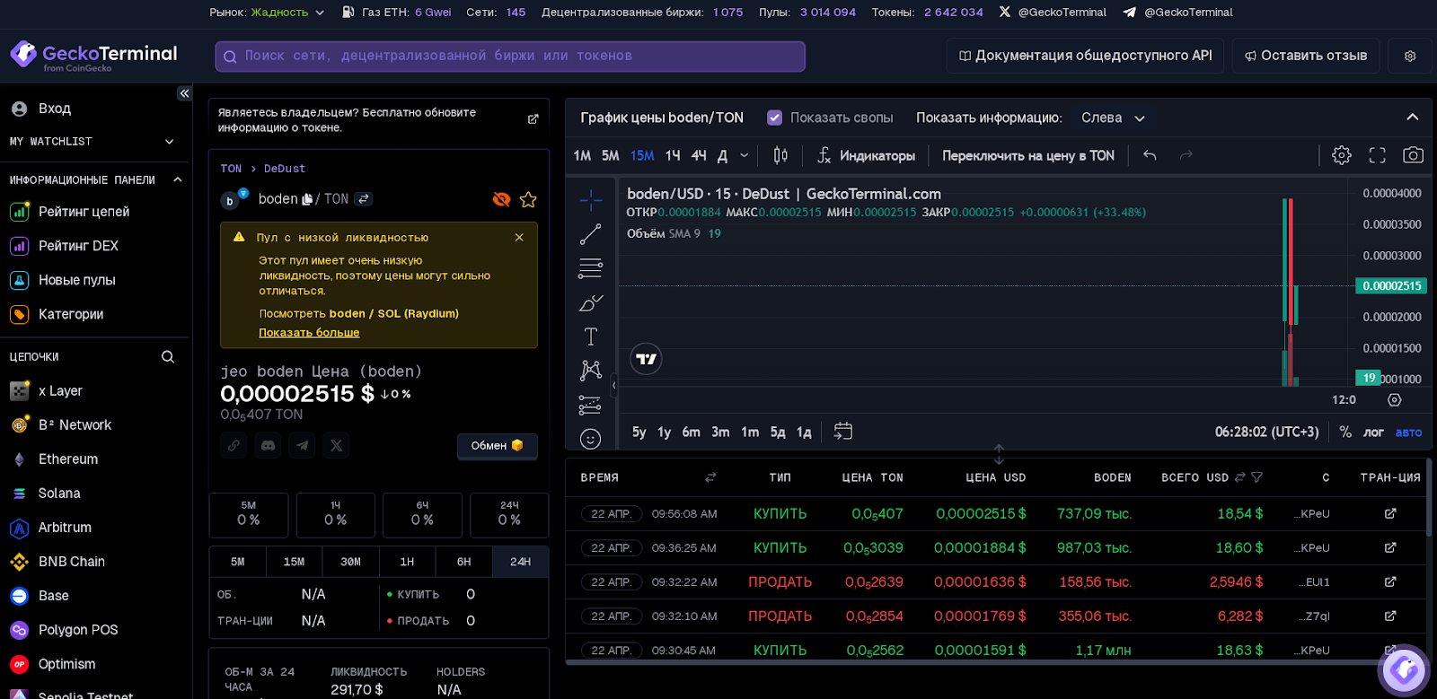1437x699 pixels.
Task: Toggle percent scale on price axis
Action: tap(1345, 432)
